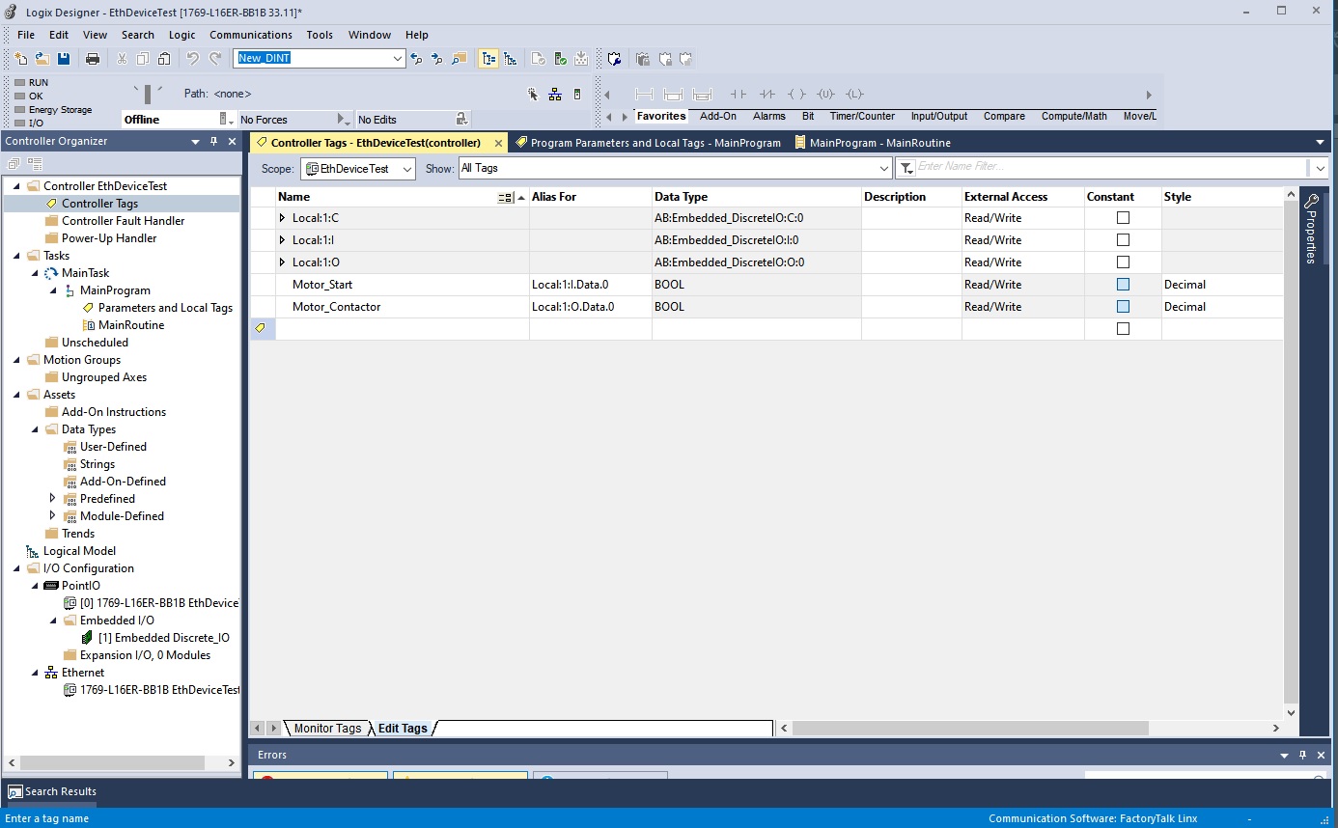The height and width of the screenshot is (828, 1338).
Task: Expand the Local:1:O tag
Action: 283,262
